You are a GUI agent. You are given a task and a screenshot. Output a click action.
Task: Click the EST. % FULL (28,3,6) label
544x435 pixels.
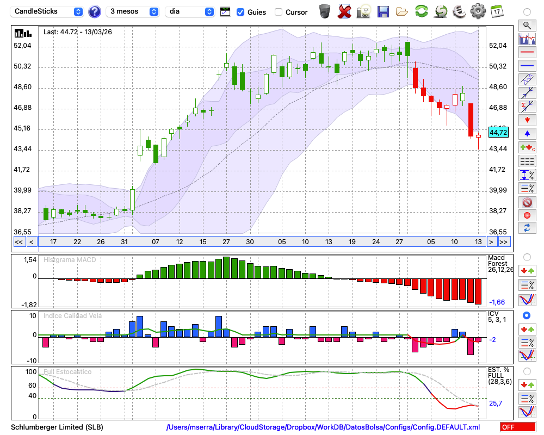point(500,376)
